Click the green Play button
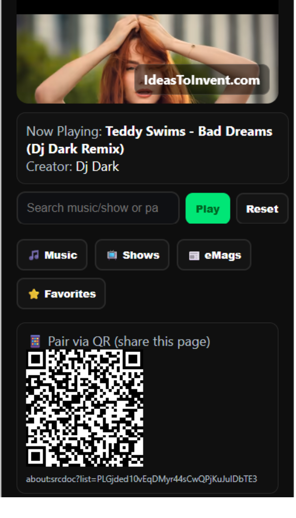The image size is (296, 518). 208,208
